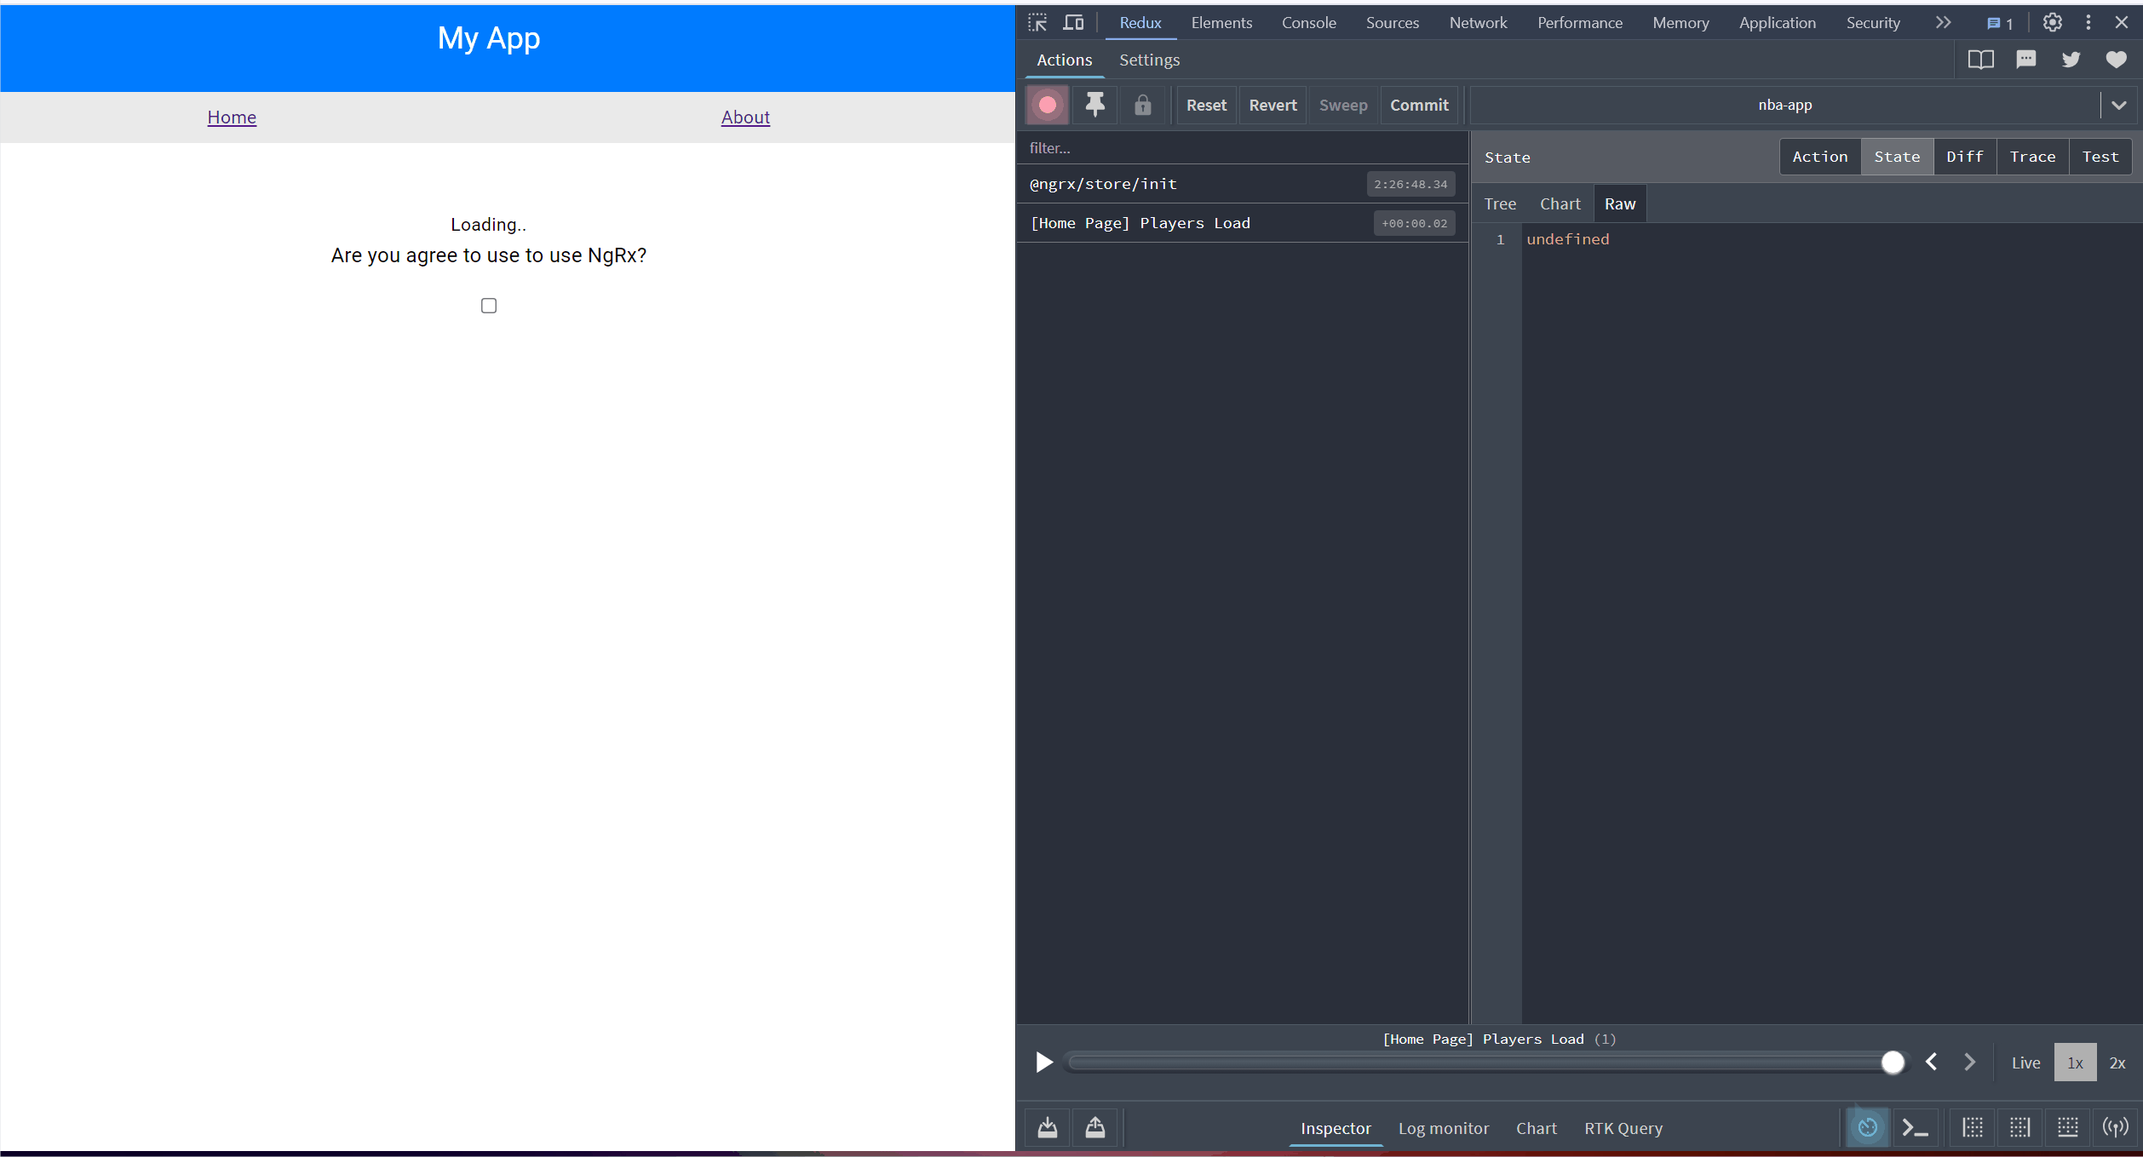Click the action timeline slider handle
2143x1157 pixels.
[x=1893, y=1062]
